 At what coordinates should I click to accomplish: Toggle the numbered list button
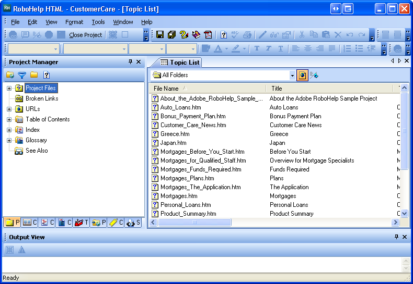coord(347,48)
